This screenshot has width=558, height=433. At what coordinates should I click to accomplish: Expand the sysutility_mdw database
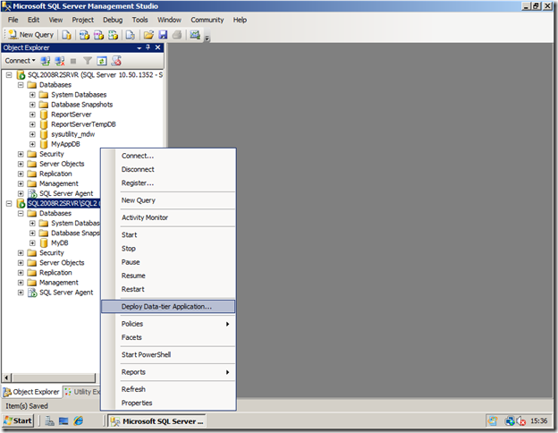click(x=32, y=134)
